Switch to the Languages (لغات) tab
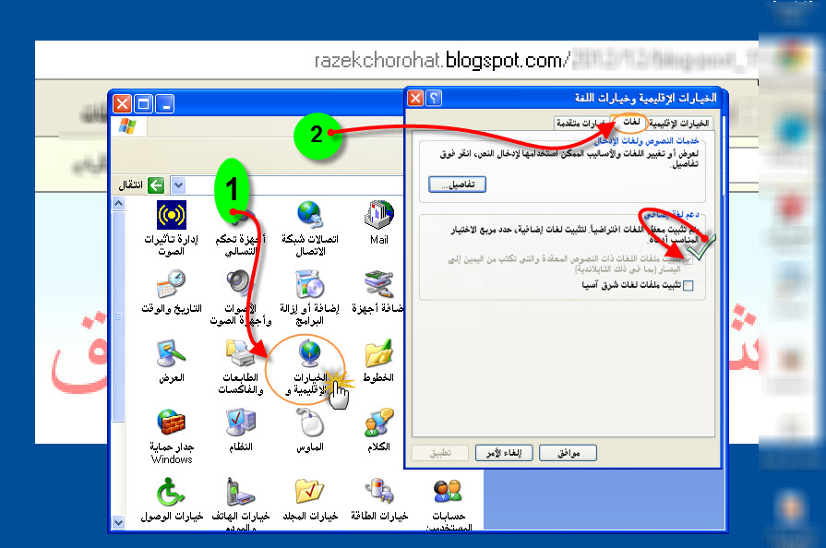 pos(629,122)
